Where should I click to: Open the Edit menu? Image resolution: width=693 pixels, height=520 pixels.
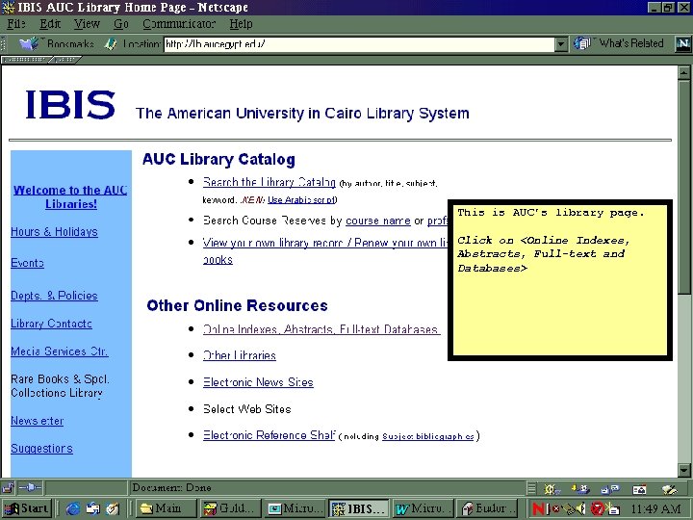click(x=49, y=24)
